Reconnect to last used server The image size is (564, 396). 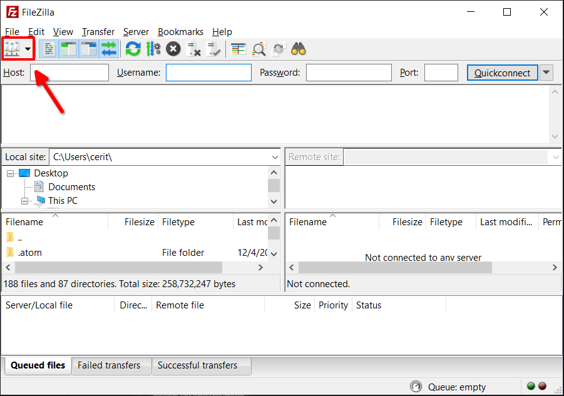[x=213, y=49]
